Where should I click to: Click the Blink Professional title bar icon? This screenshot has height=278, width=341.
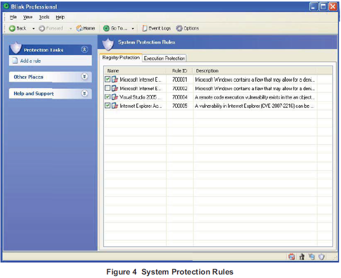click(x=6, y=6)
